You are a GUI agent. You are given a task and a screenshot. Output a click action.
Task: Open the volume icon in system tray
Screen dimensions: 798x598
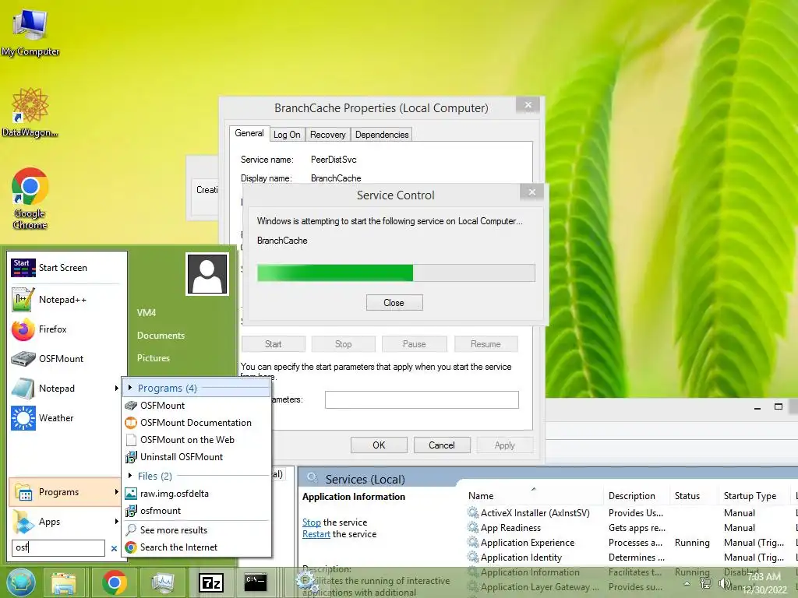tap(724, 582)
